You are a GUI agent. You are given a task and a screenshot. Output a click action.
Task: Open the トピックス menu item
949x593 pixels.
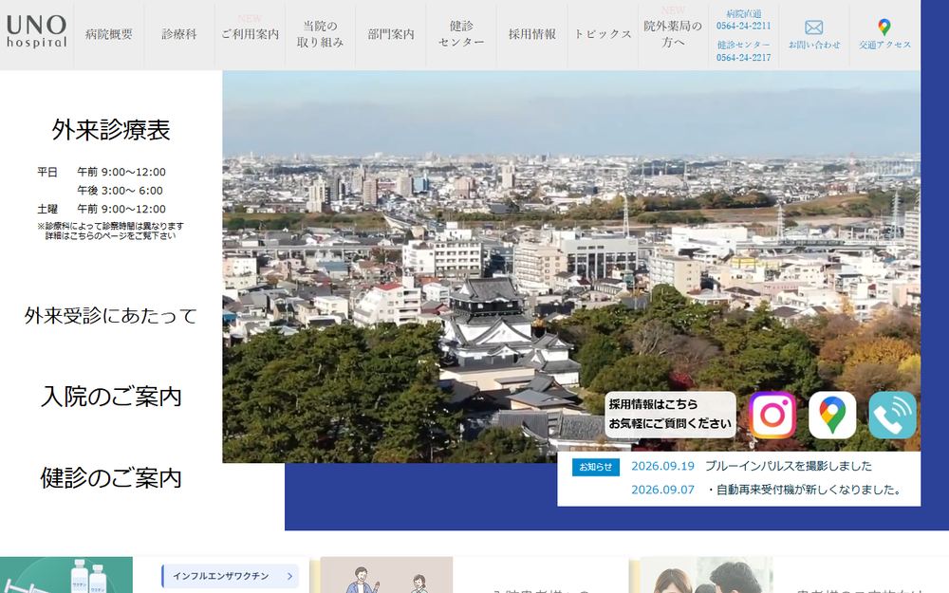click(x=603, y=34)
